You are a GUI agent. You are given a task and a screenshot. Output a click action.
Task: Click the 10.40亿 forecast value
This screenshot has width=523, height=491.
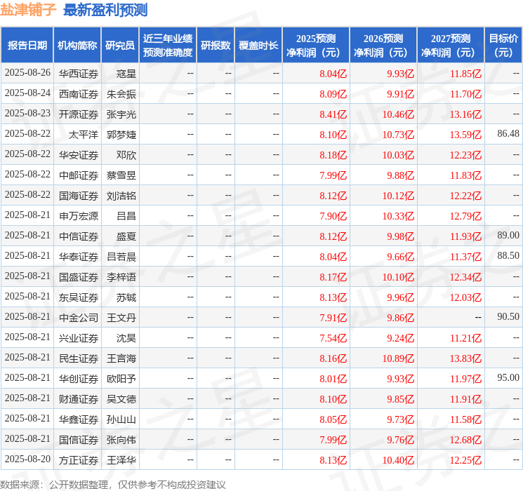tap(398, 460)
